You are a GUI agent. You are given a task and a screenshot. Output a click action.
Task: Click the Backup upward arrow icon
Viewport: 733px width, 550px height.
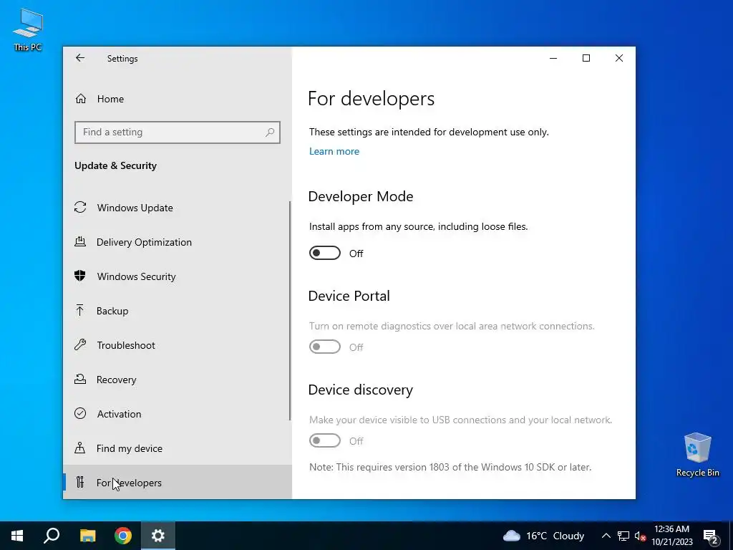80,311
